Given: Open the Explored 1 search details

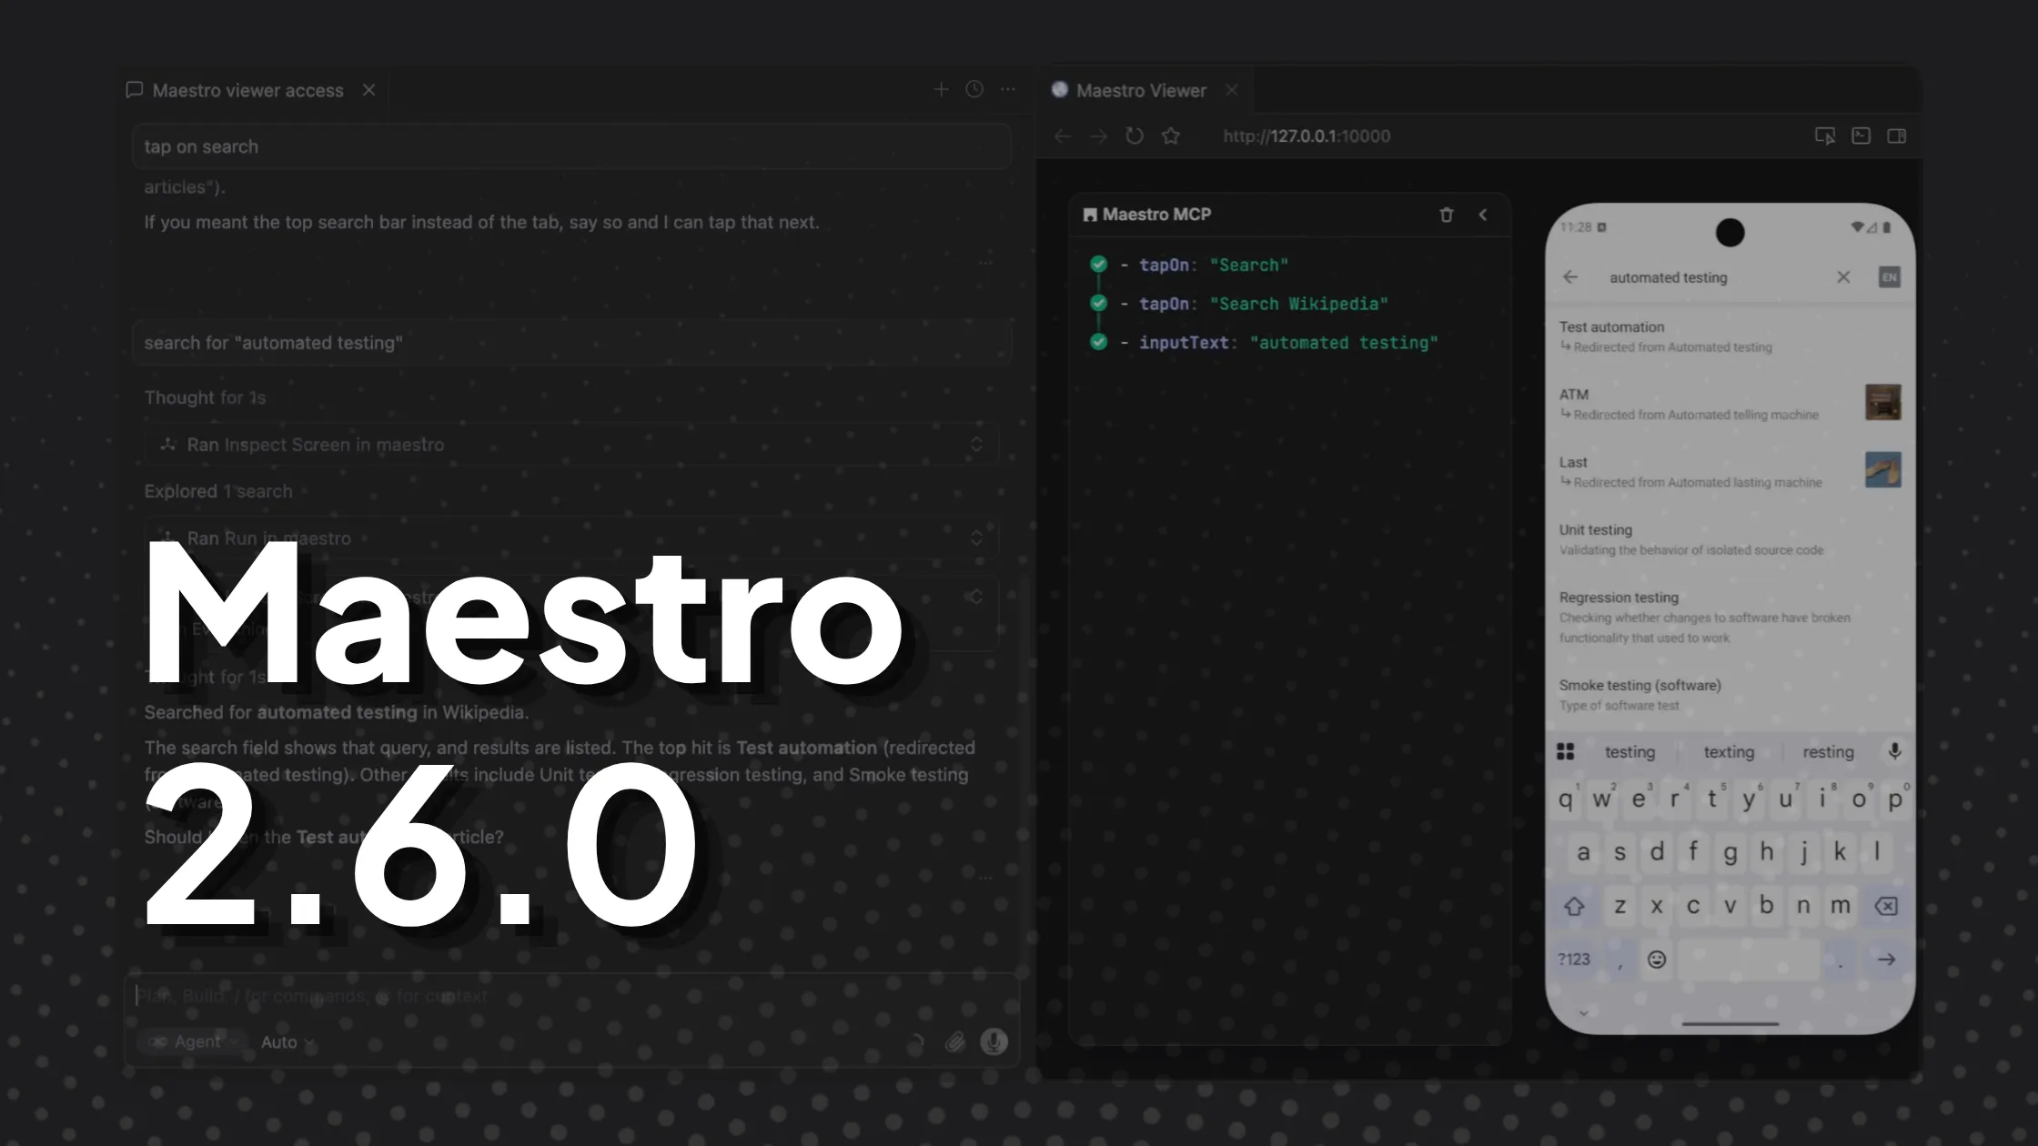Looking at the screenshot, I should tap(218, 491).
